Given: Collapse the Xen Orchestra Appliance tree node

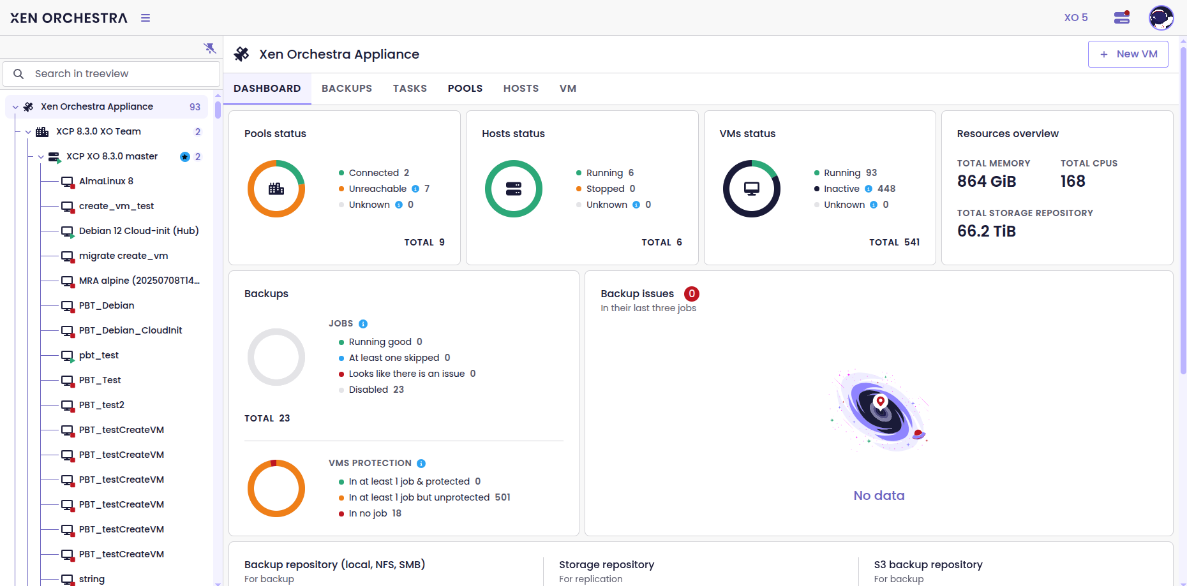Looking at the screenshot, I should click(15, 107).
